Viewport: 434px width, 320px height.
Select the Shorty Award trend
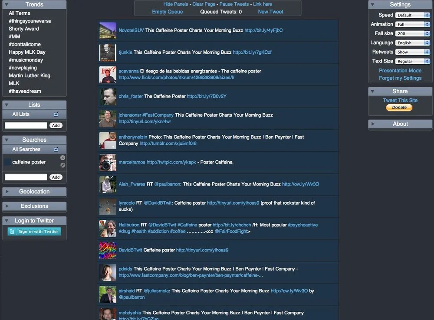[24, 29]
